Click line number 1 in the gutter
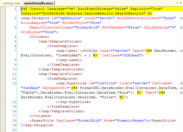 [x=15, y=9]
